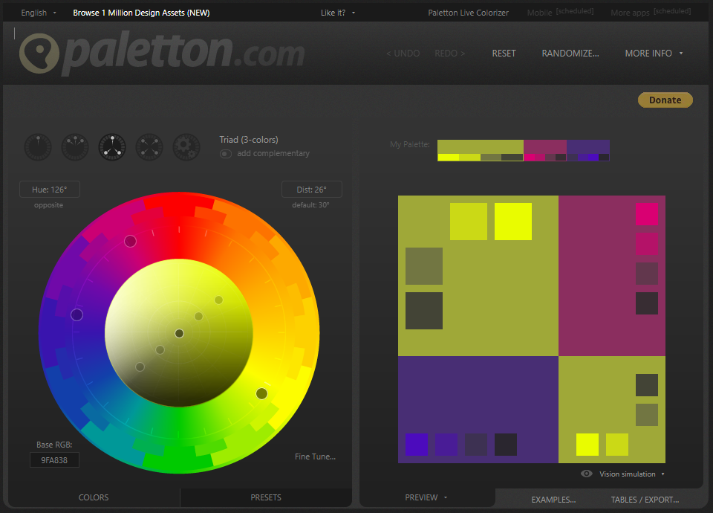713x513 pixels.
Task: Click the bright yellow swatch in top-left preview
Action: point(513,222)
